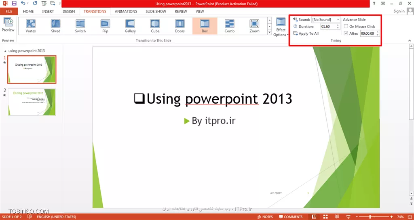This screenshot has width=414, height=220.
Task: Click language ENGLISH (UNITED STATES) in status bar
Action: point(57,217)
